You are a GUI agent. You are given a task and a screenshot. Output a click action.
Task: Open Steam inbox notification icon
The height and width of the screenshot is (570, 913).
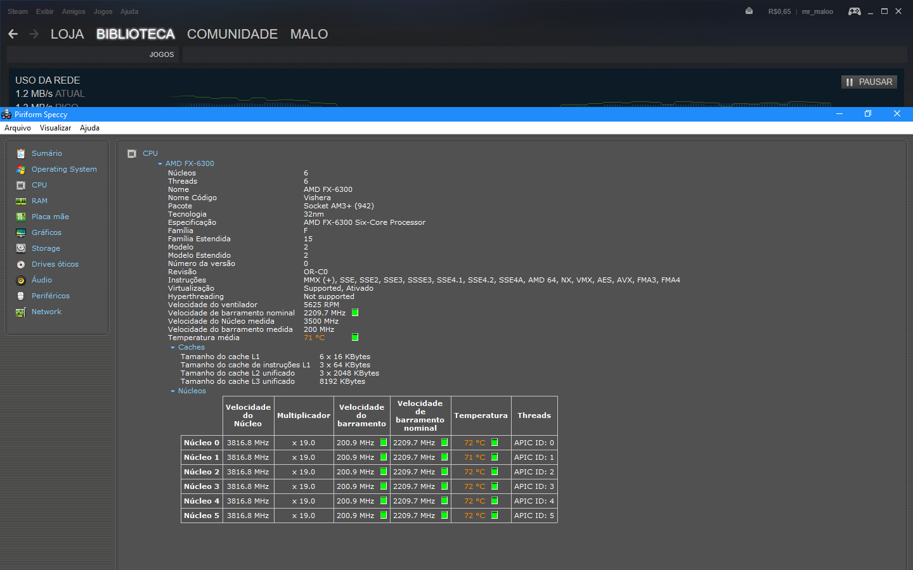click(x=749, y=11)
